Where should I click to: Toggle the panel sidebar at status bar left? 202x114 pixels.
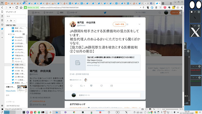pos(2,109)
